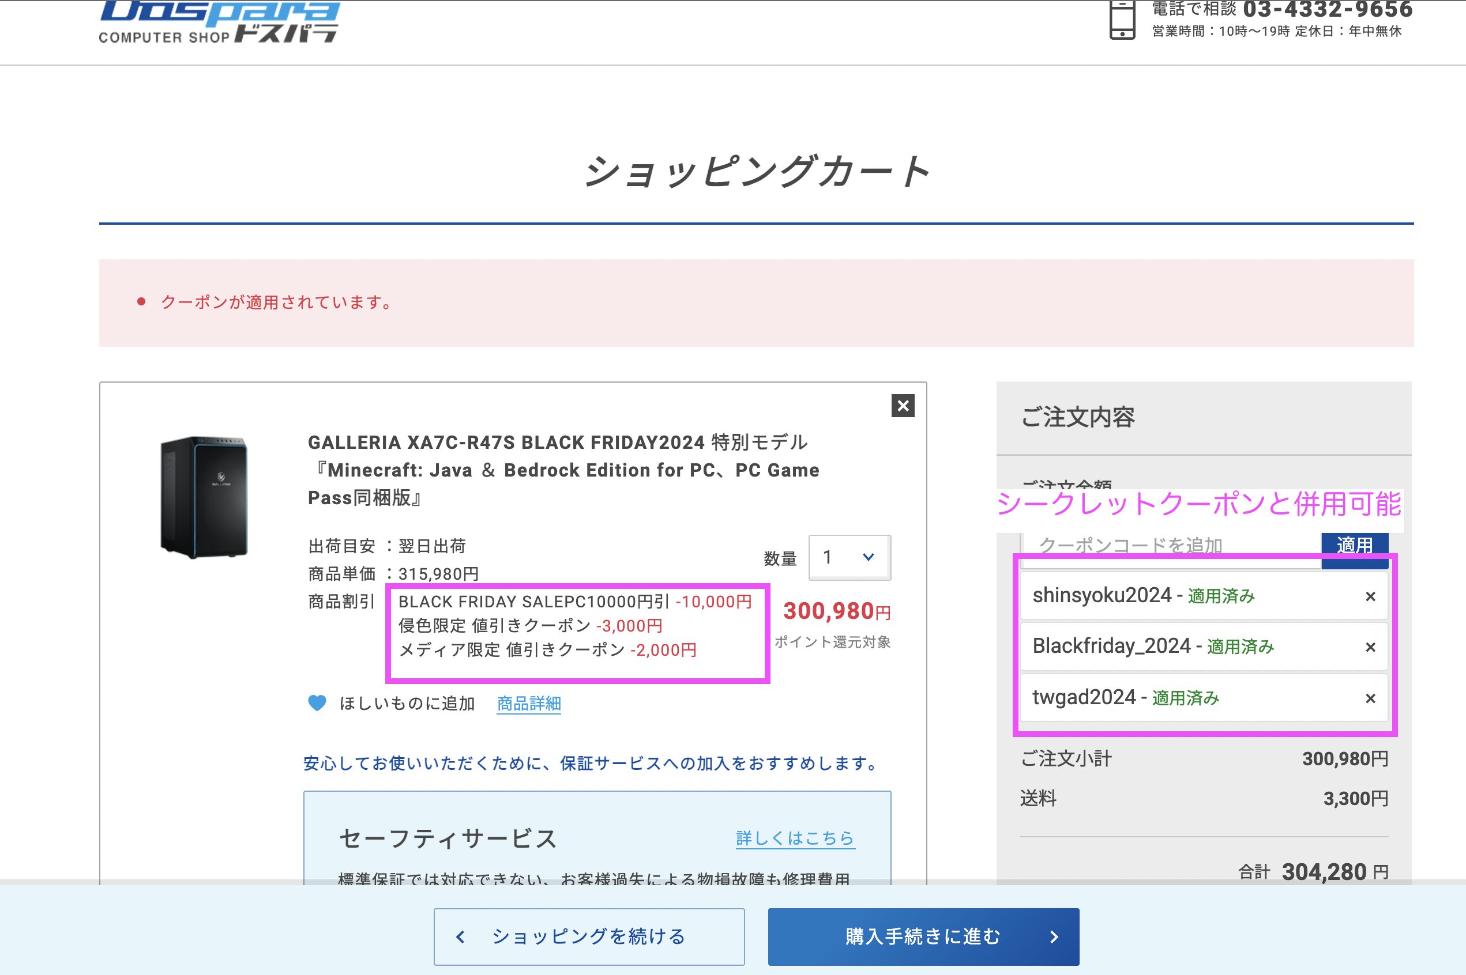Click the 商品単価 315,980円 text
This screenshot has width=1466, height=975.
(393, 574)
